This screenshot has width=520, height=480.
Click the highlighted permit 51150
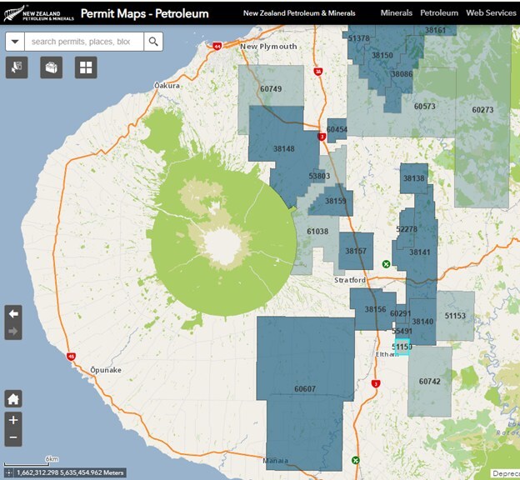[402, 347]
